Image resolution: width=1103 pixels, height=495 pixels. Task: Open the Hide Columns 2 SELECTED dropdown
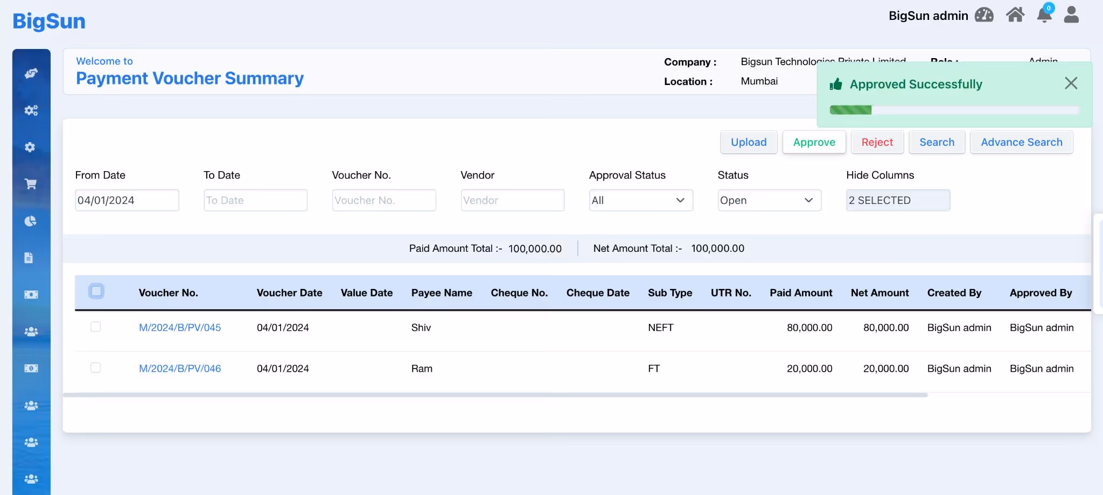pyautogui.click(x=898, y=200)
